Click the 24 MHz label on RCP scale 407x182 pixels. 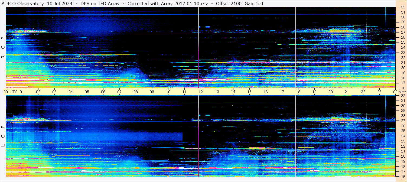[403, 47]
